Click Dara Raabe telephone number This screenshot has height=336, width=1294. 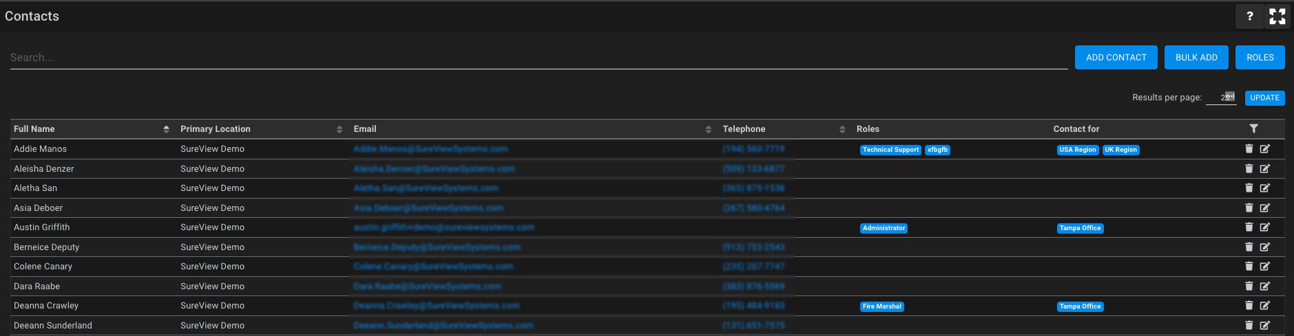[753, 286]
